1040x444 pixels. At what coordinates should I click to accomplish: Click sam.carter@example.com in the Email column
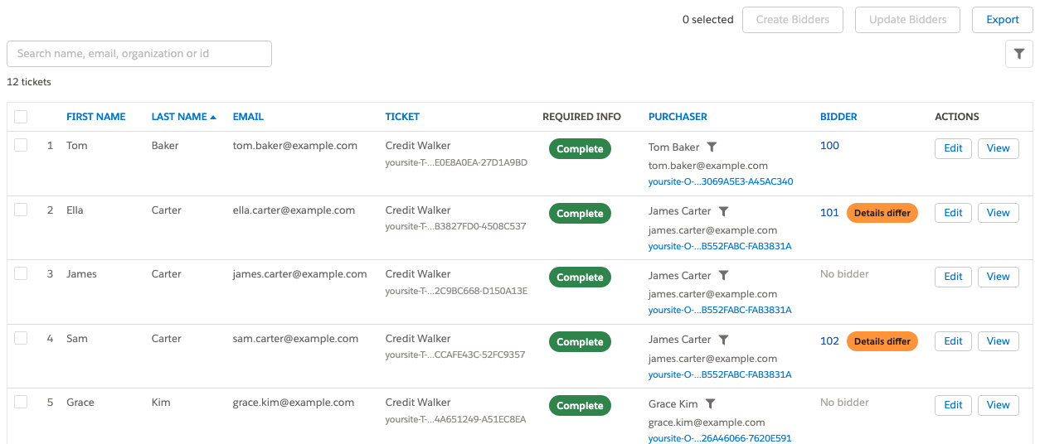[x=296, y=339]
